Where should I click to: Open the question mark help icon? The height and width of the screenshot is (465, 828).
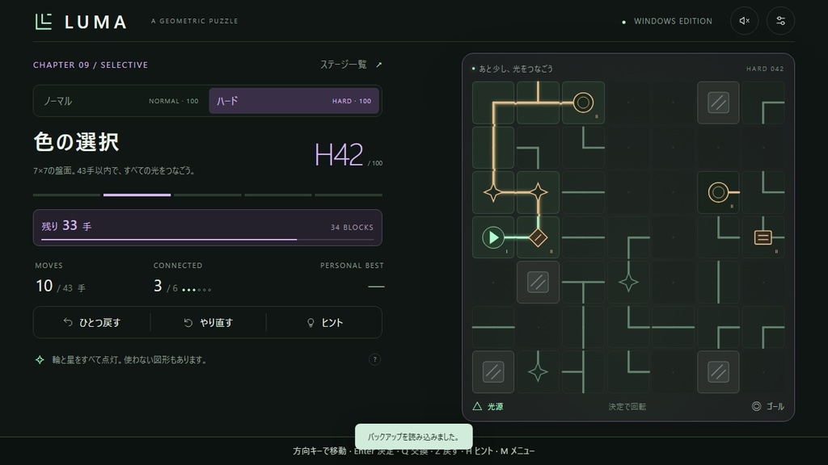tap(374, 359)
